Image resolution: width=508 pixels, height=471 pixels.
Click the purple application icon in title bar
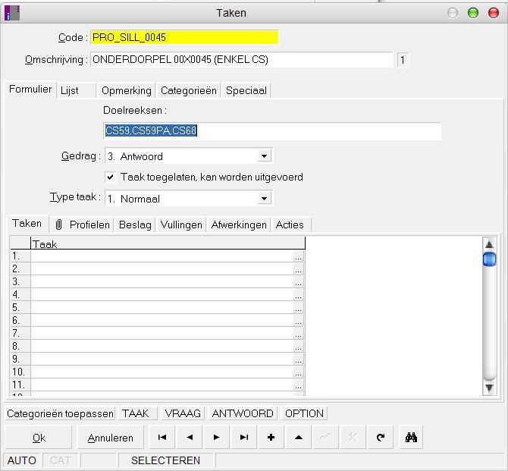(x=12, y=13)
